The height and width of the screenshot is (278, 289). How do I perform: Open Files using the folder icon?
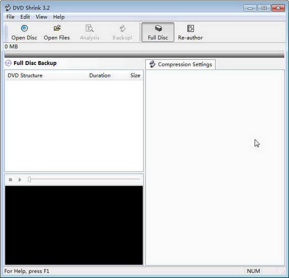(x=57, y=28)
